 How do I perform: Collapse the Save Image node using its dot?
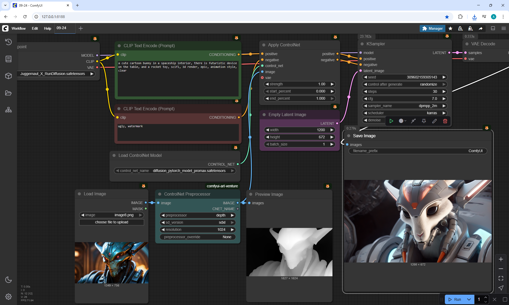(349, 136)
